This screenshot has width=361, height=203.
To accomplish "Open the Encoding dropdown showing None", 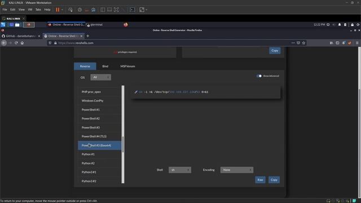I will (x=237, y=170).
